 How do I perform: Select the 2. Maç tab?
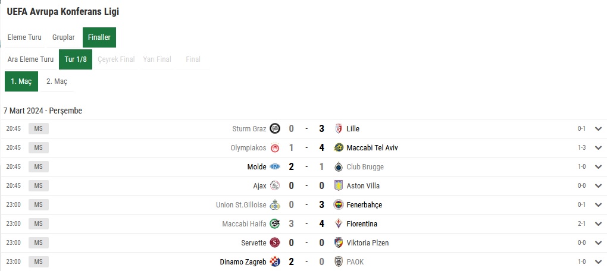(57, 81)
